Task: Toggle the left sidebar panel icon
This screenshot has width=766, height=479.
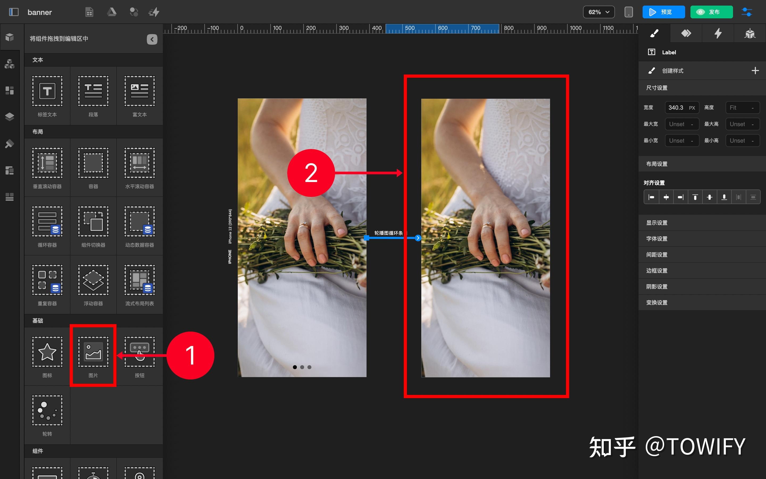Action: tap(14, 12)
